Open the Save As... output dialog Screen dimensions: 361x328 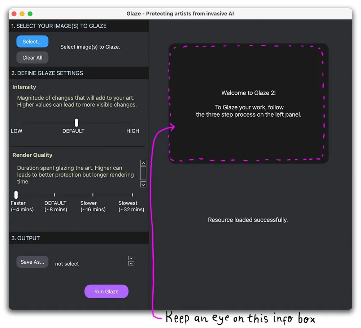32,262
